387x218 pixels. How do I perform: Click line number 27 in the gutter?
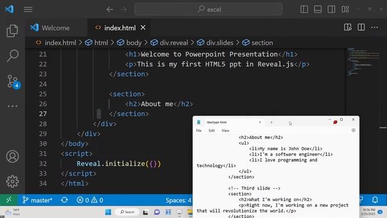43,114
